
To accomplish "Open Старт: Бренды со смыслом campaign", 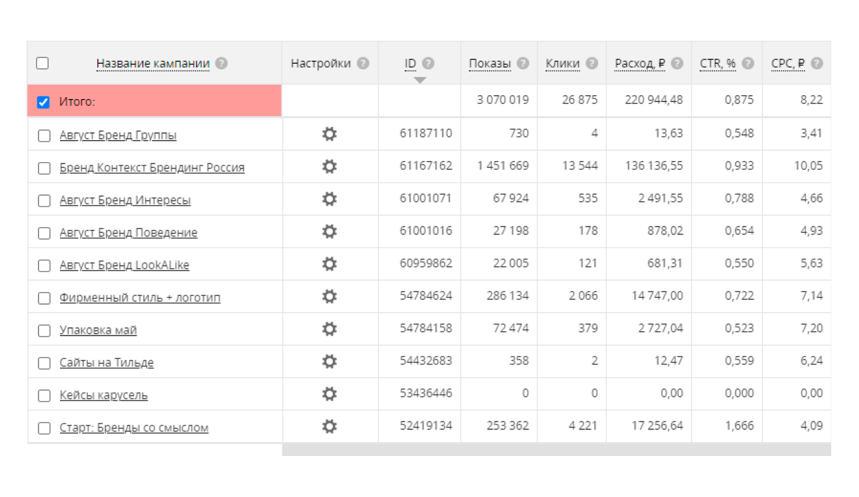I will (x=134, y=428).
